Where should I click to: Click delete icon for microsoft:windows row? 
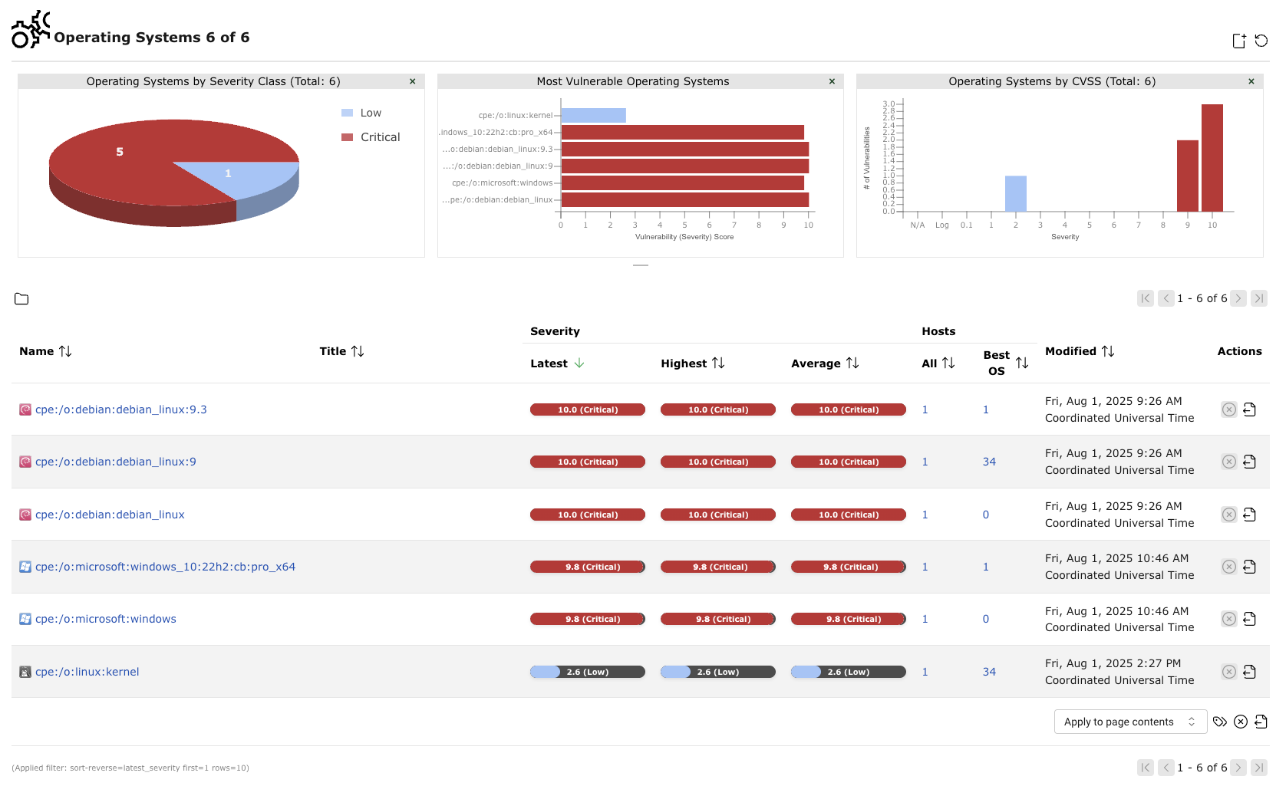[x=1228, y=619]
